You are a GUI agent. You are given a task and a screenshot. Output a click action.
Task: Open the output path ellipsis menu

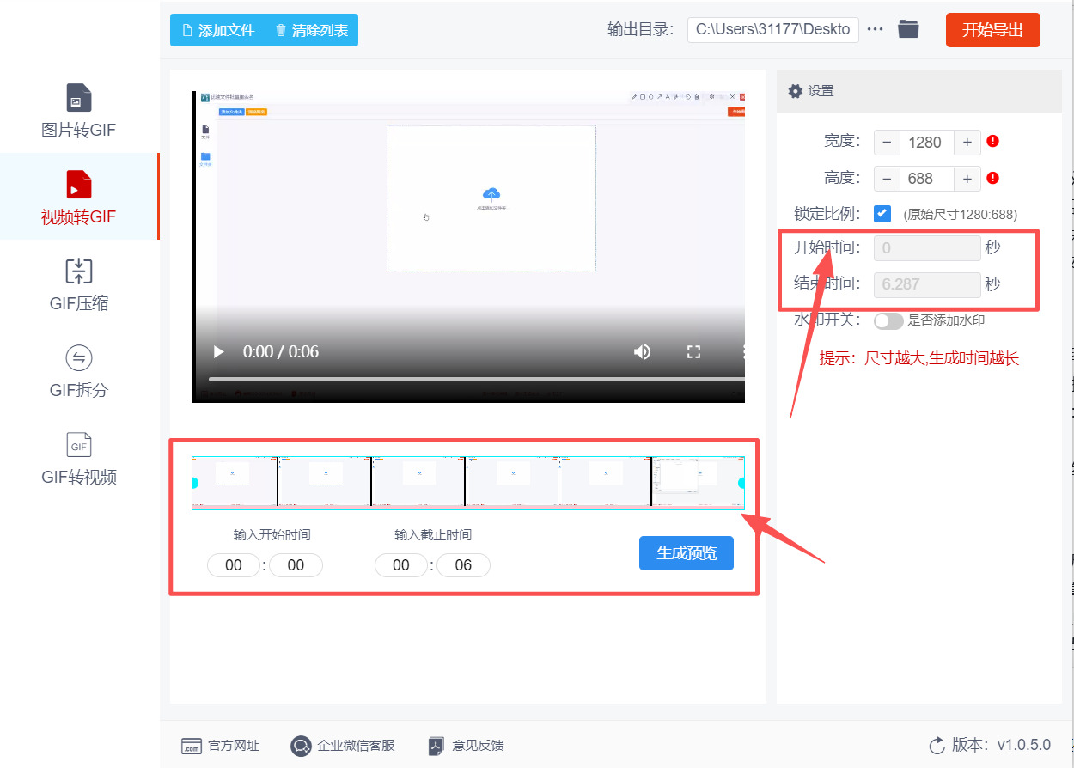click(876, 29)
